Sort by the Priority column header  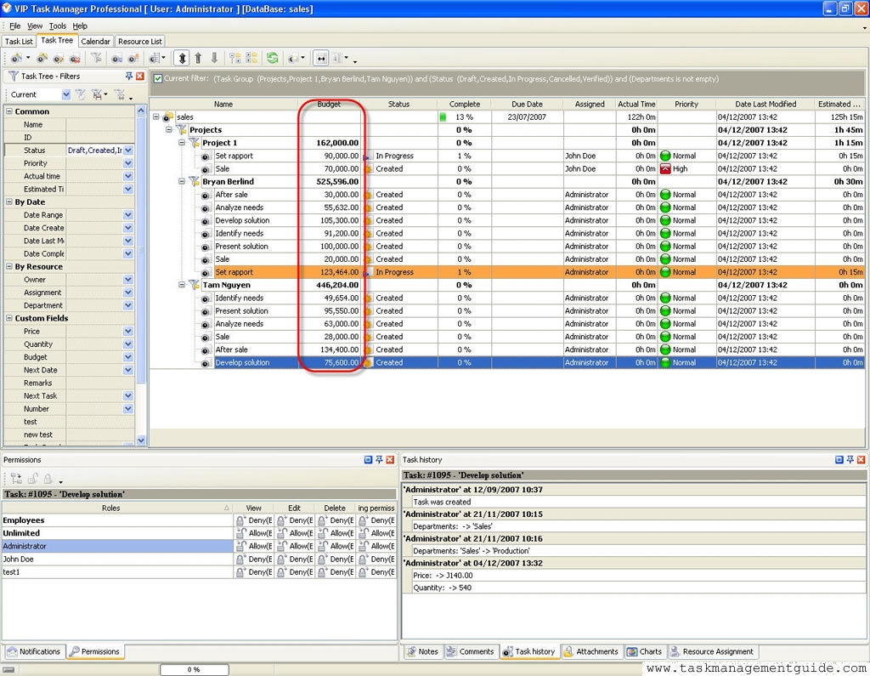coord(686,104)
